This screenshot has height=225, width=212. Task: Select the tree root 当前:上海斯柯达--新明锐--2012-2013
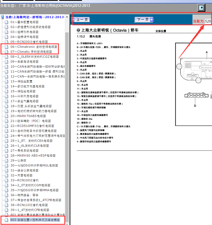(x=35, y=17)
